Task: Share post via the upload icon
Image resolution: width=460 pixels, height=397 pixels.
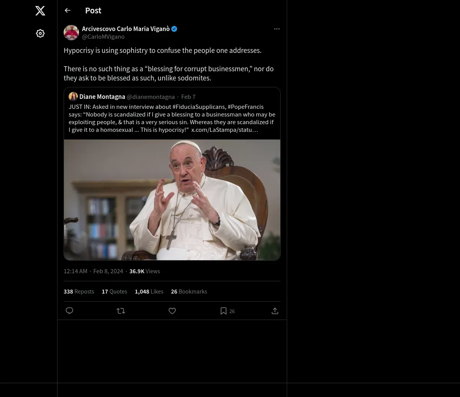Action: [275, 311]
